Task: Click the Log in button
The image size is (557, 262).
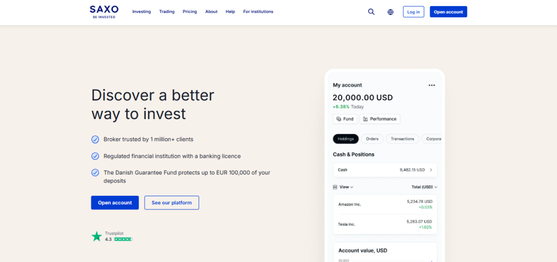Action: [413, 12]
